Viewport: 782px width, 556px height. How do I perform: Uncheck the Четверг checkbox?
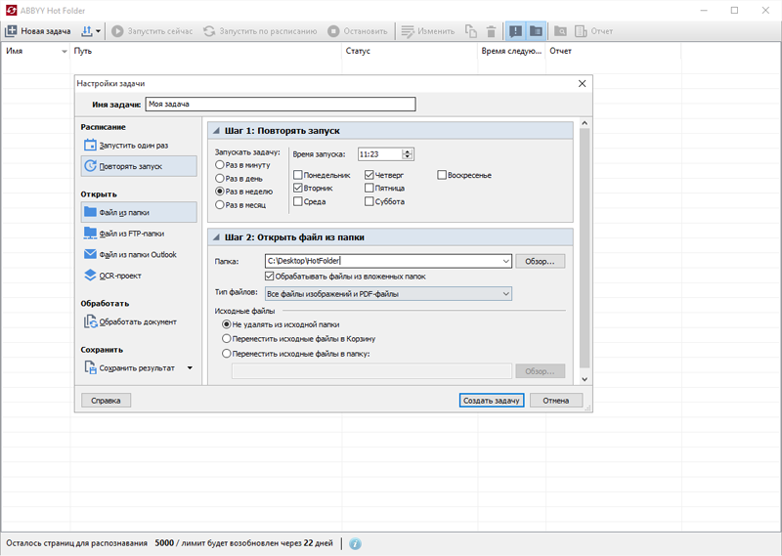tap(369, 175)
